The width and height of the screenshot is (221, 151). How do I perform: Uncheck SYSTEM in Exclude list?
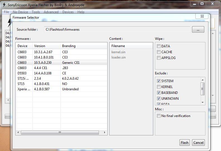159,81
